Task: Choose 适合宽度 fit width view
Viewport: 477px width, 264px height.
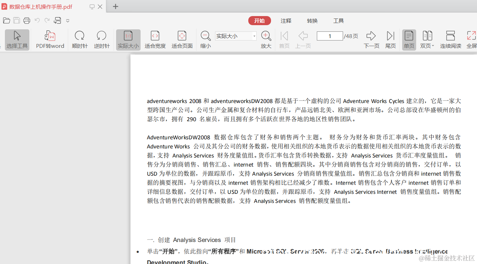Action: click(x=155, y=40)
